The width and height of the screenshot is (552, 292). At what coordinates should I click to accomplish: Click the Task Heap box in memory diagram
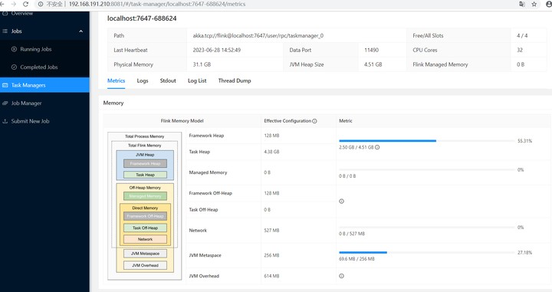click(x=145, y=175)
